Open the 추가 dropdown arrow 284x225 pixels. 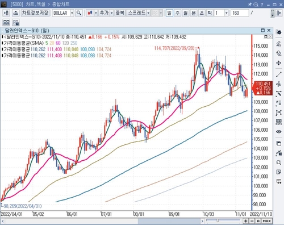(111, 13)
